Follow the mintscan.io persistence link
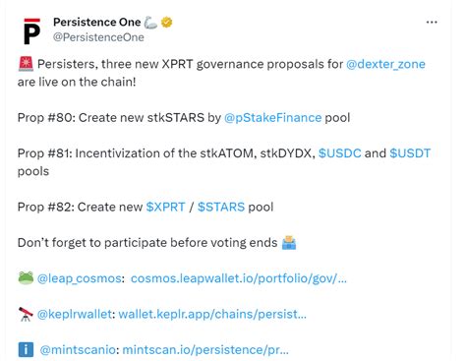Screen dimensions: 466x361 (x=205, y=350)
